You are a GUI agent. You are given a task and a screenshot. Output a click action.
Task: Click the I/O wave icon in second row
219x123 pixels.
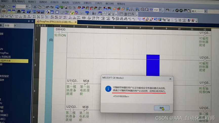pos(76,13)
